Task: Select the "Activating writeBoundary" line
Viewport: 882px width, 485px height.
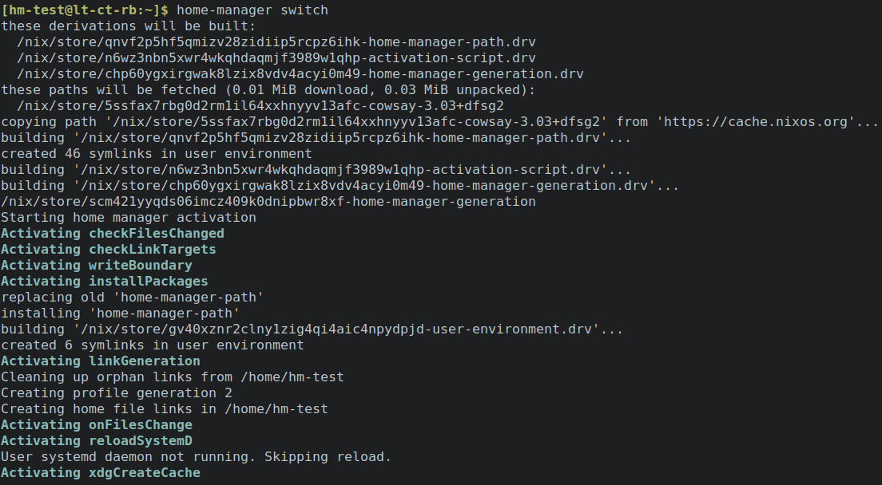Action: (x=97, y=266)
